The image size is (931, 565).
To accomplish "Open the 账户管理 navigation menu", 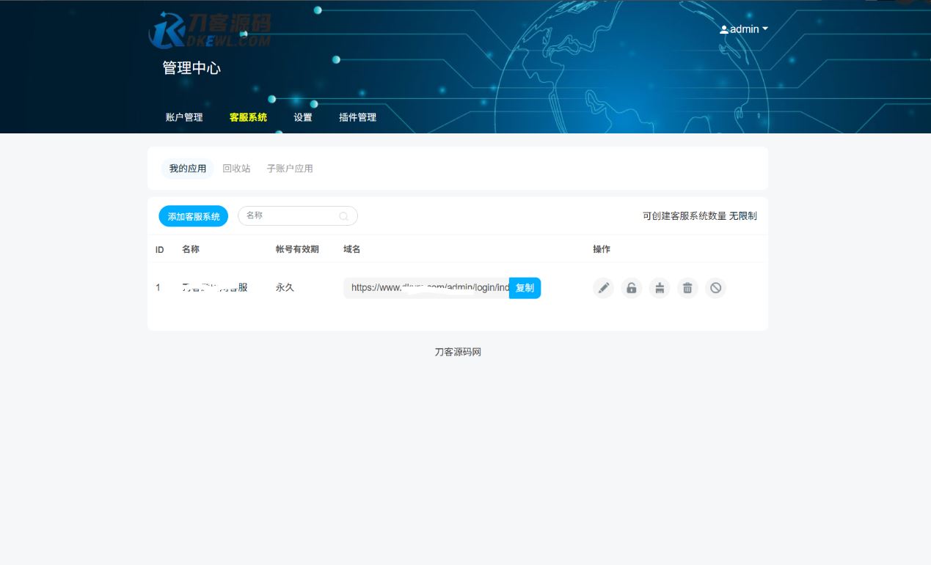I will (184, 117).
